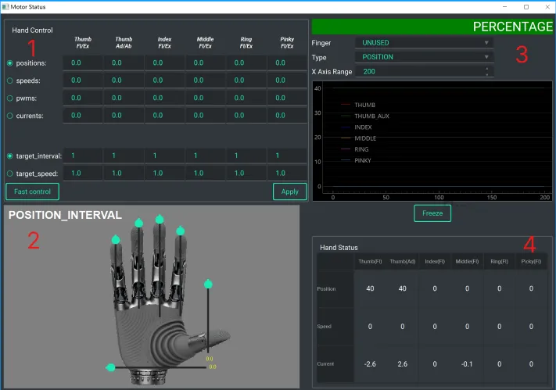
Task: Choose the pwms radio option
Action: (9, 98)
